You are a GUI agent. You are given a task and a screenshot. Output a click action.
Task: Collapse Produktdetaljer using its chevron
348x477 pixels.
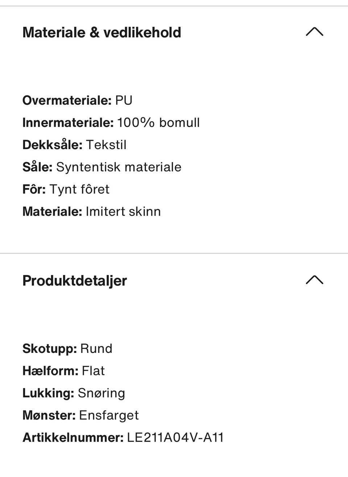tap(314, 280)
